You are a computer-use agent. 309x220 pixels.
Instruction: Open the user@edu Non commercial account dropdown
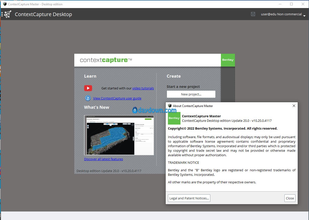point(283,14)
